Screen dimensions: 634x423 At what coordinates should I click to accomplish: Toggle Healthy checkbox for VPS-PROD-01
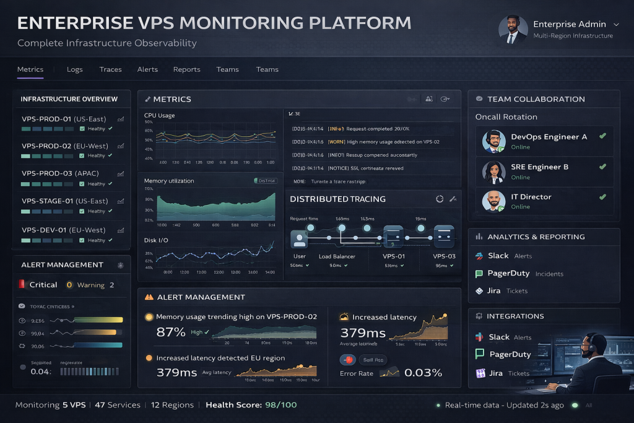click(82, 129)
